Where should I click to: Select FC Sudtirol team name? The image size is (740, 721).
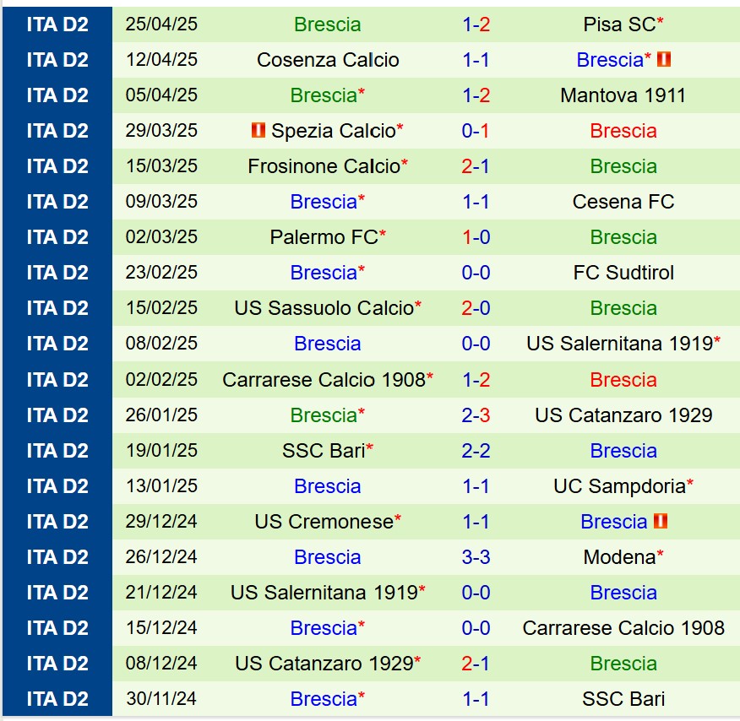click(623, 273)
